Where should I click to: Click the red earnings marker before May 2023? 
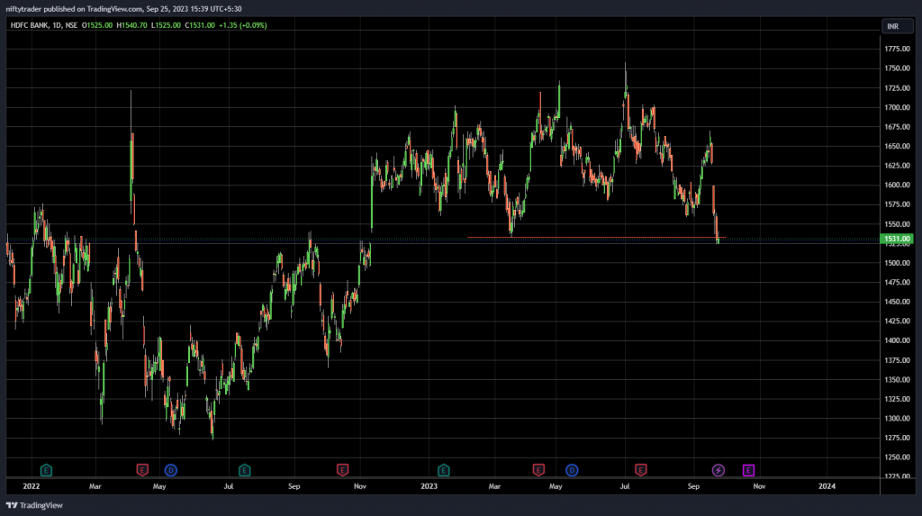tap(538, 470)
